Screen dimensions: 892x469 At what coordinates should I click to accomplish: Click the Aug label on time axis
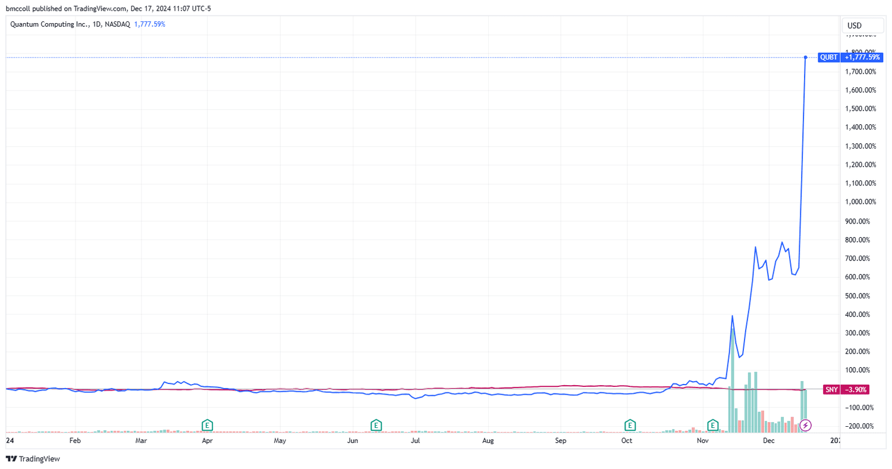(x=488, y=441)
